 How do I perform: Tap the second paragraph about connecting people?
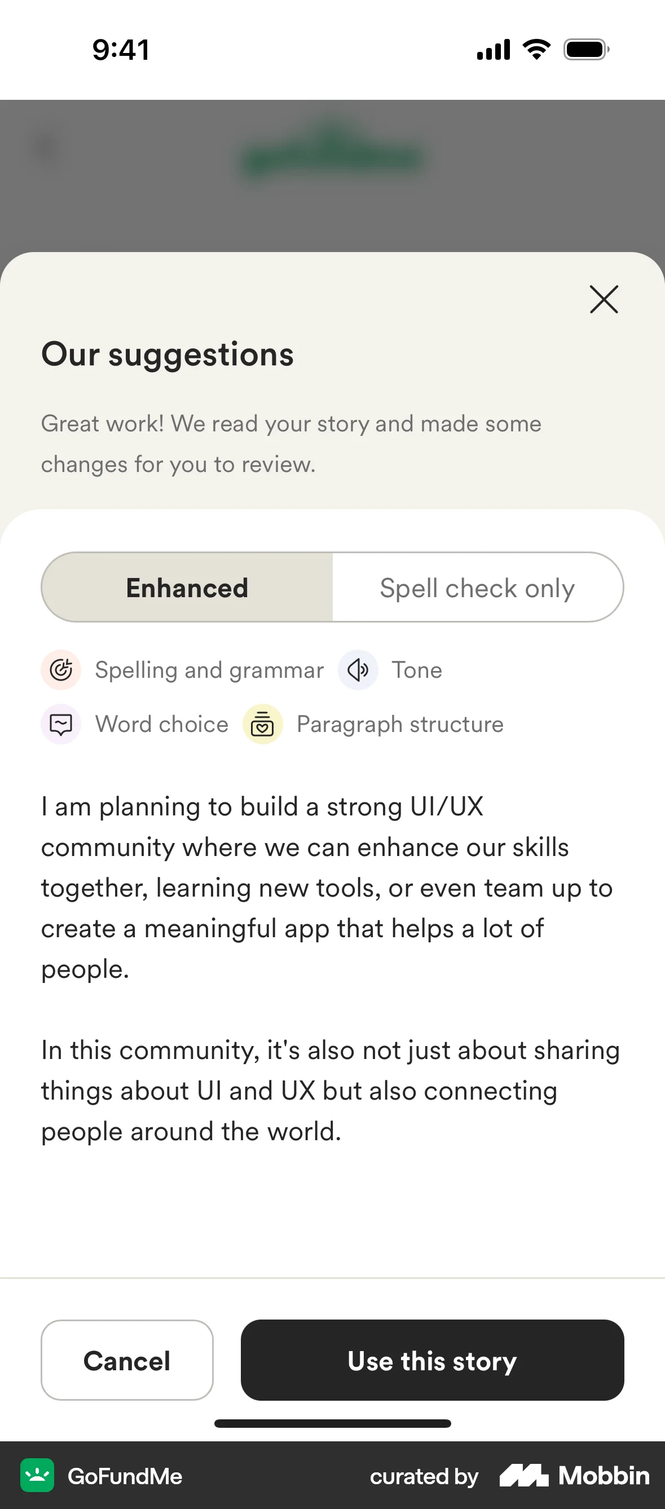331,1091
